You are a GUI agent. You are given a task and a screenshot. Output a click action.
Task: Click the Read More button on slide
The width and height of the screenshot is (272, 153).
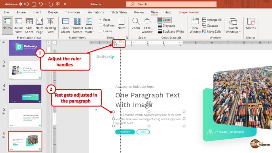click(x=125, y=132)
